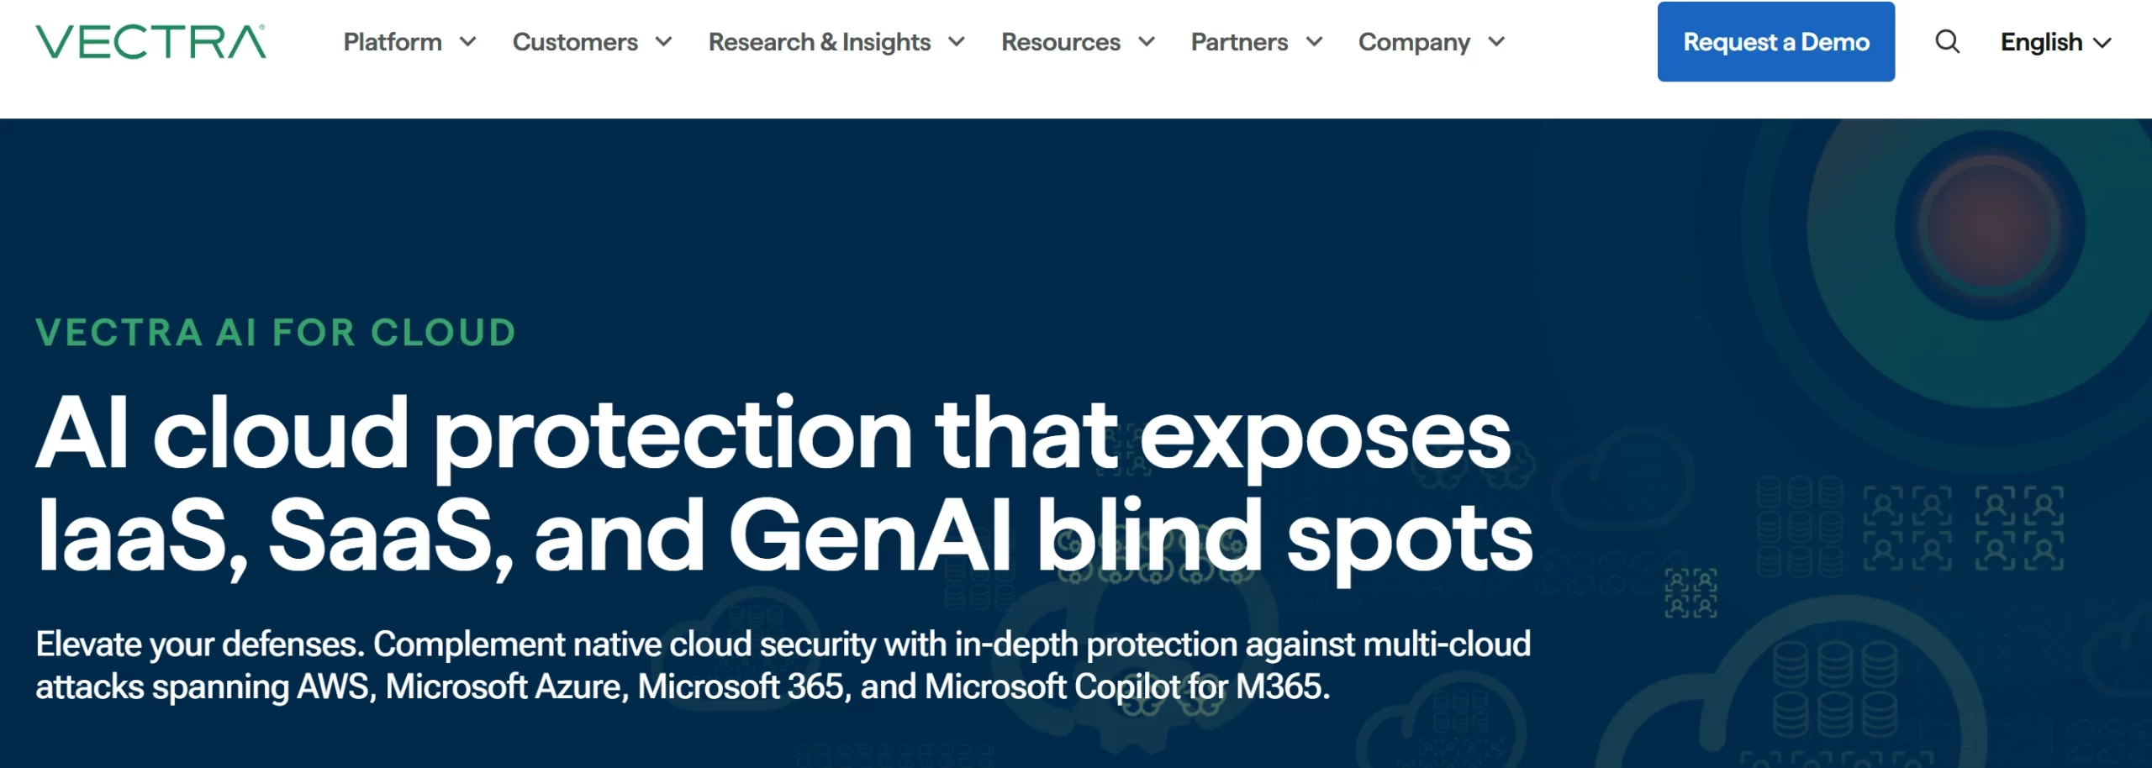Viewport: 2152px width, 768px height.
Task: Click the Company navigation link
Action: tap(1415, 42)
